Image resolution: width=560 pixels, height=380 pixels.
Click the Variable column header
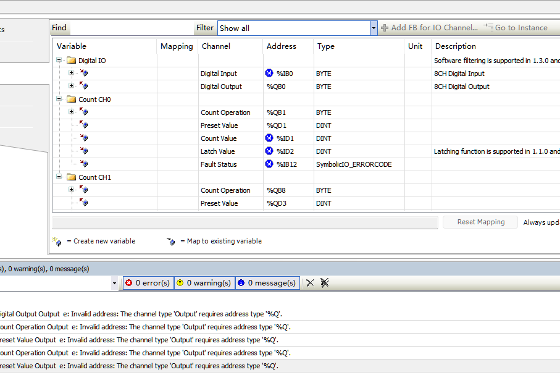click(x=72, y=46)
